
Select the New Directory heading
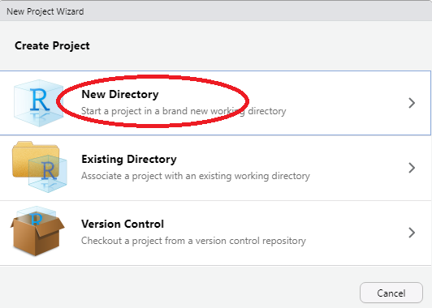point(120,94)
